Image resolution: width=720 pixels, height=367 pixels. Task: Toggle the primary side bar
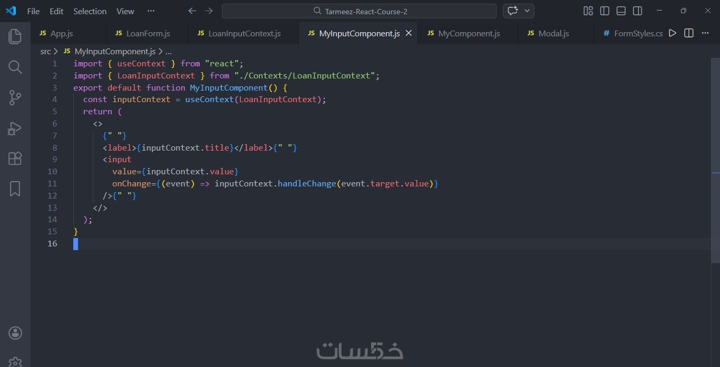point(605,11)
